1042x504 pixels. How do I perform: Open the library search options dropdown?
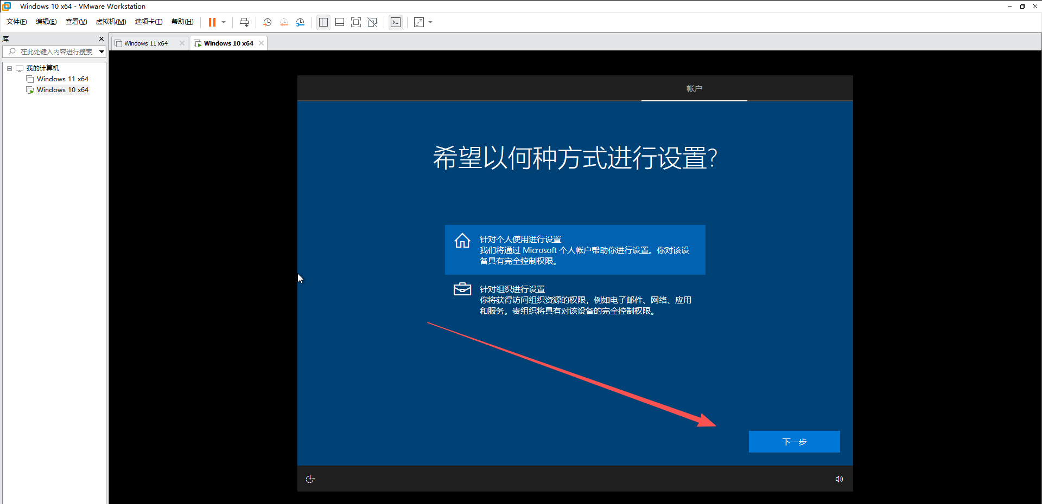click(101, 52)
